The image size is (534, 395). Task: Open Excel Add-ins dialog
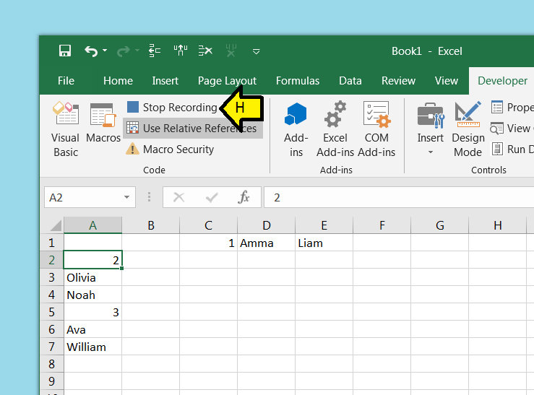click(335, 129)
